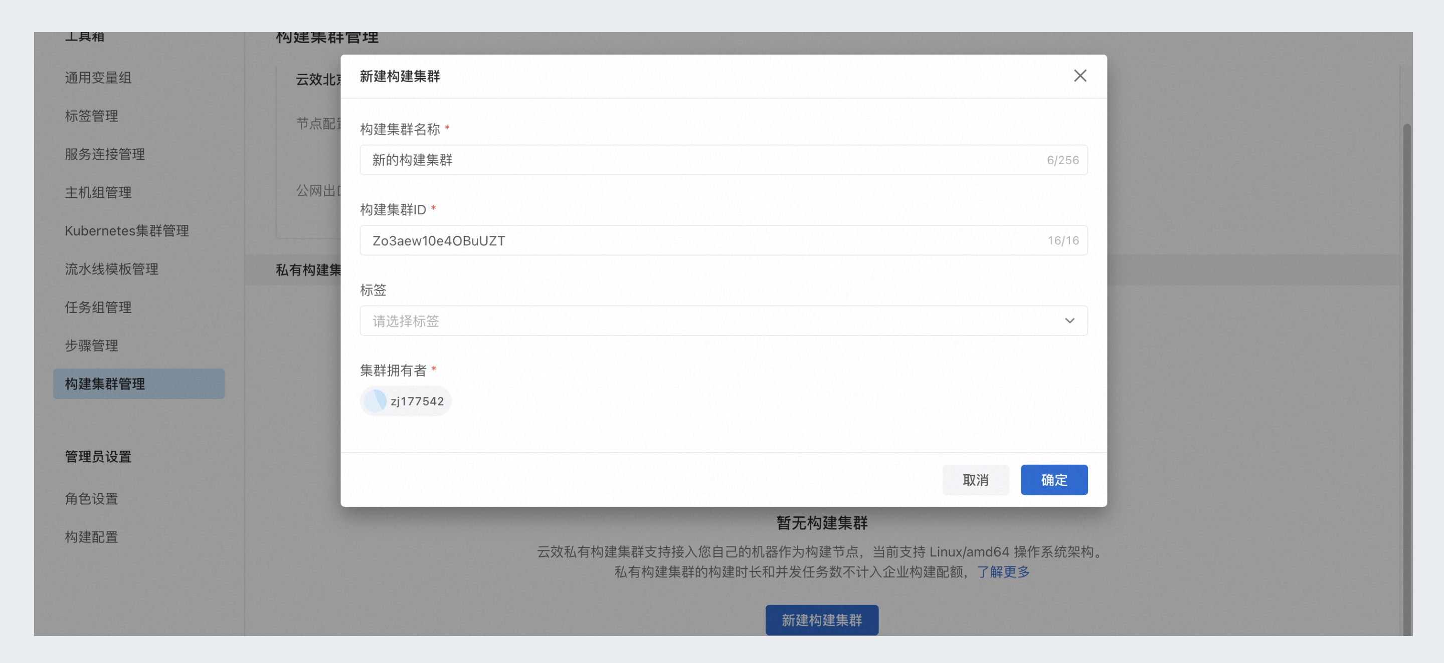Open the 通用变量组 sidebar section

(98, 78)
